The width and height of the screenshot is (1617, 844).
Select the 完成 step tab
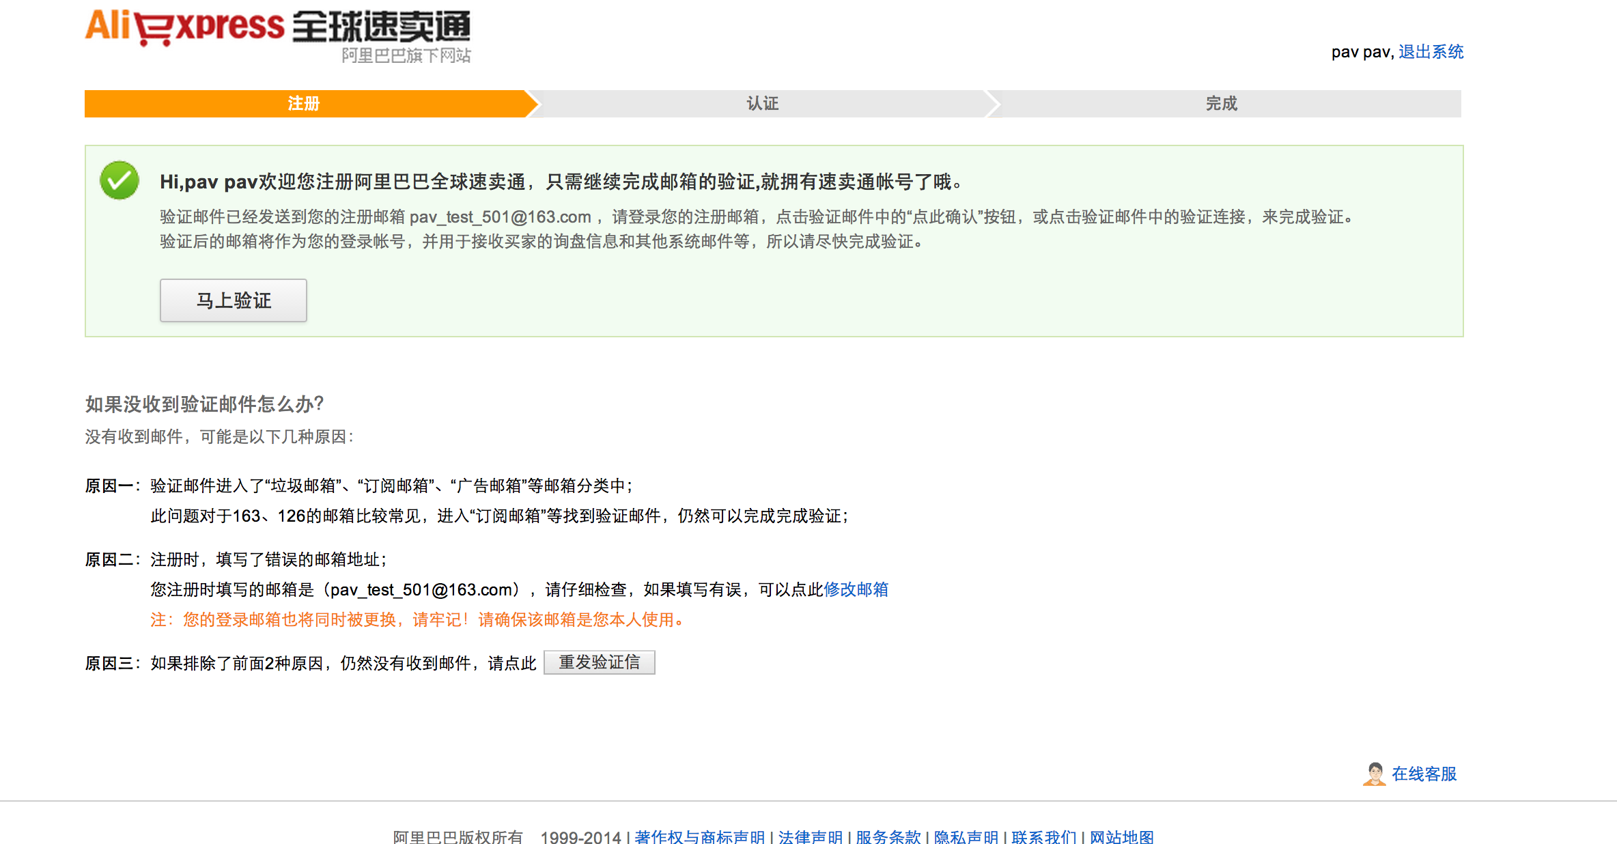[1221, 104]
